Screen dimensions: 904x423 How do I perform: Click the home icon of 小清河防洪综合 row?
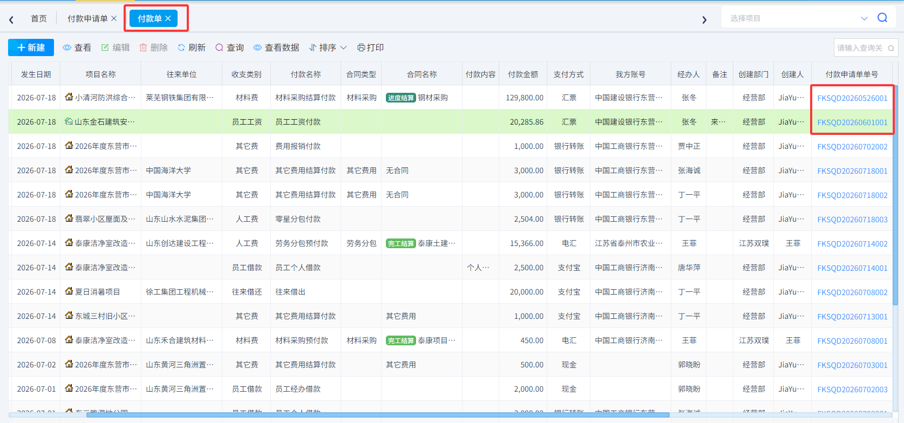69,97
